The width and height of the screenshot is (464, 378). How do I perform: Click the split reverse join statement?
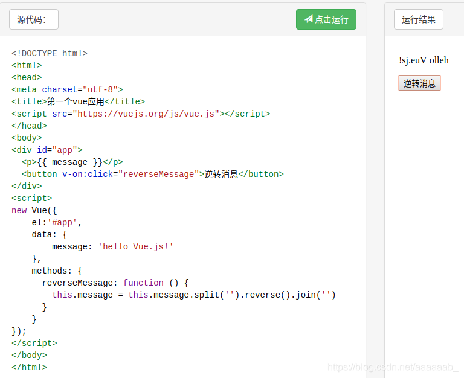(x=193, y=295)
